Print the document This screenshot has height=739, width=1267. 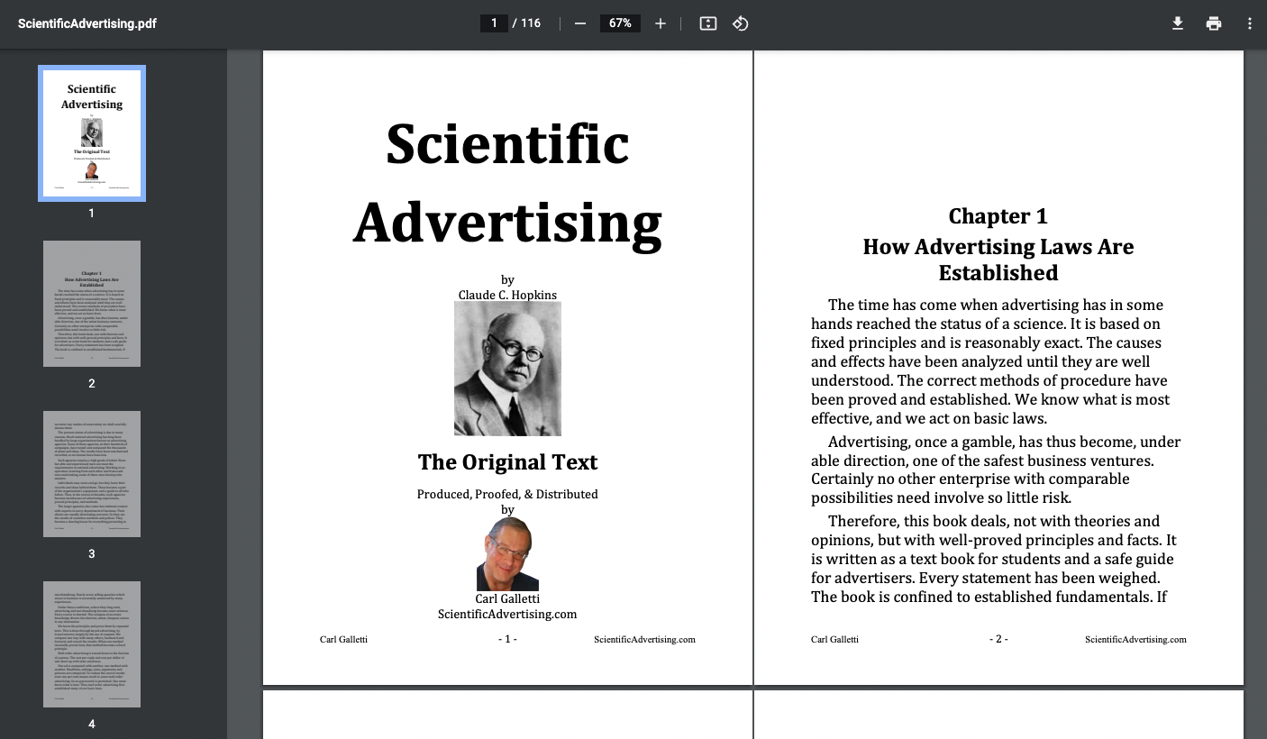(1214, 23)
